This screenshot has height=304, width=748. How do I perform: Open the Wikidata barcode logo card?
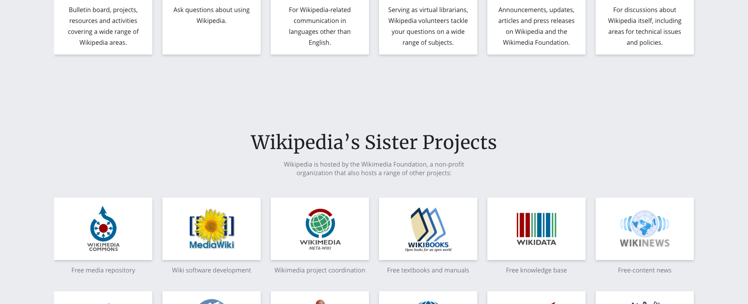coord(536,229)
